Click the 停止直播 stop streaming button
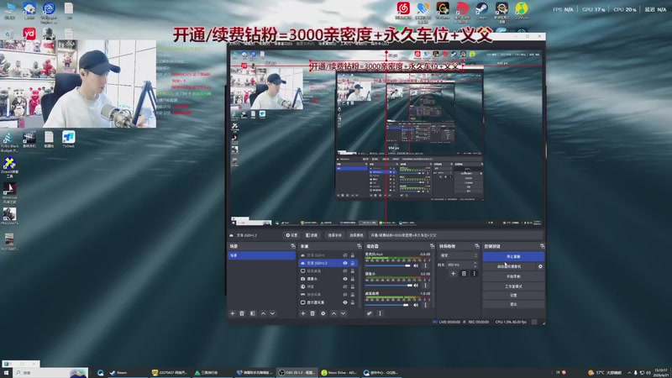Image resolution: width=672 pixels, height=378 pixels. click(513, 256)
